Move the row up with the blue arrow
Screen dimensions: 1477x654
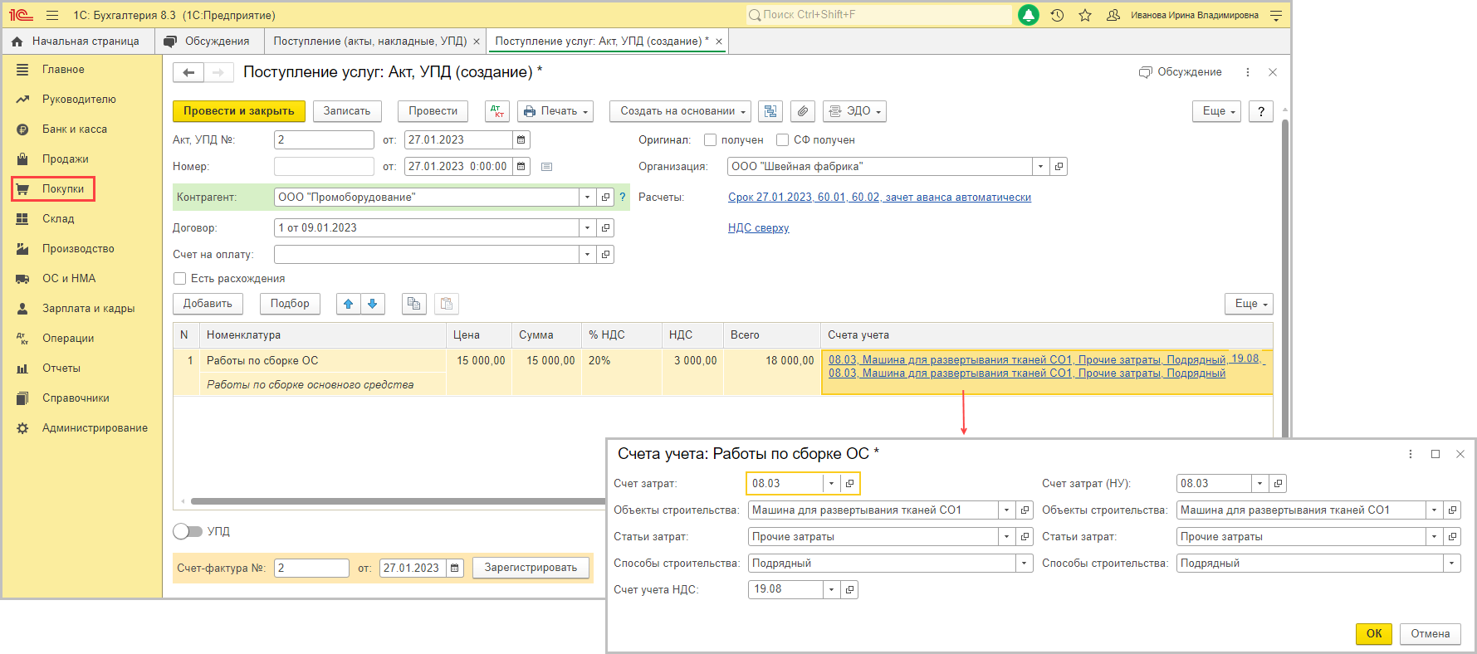pos(349,304)
